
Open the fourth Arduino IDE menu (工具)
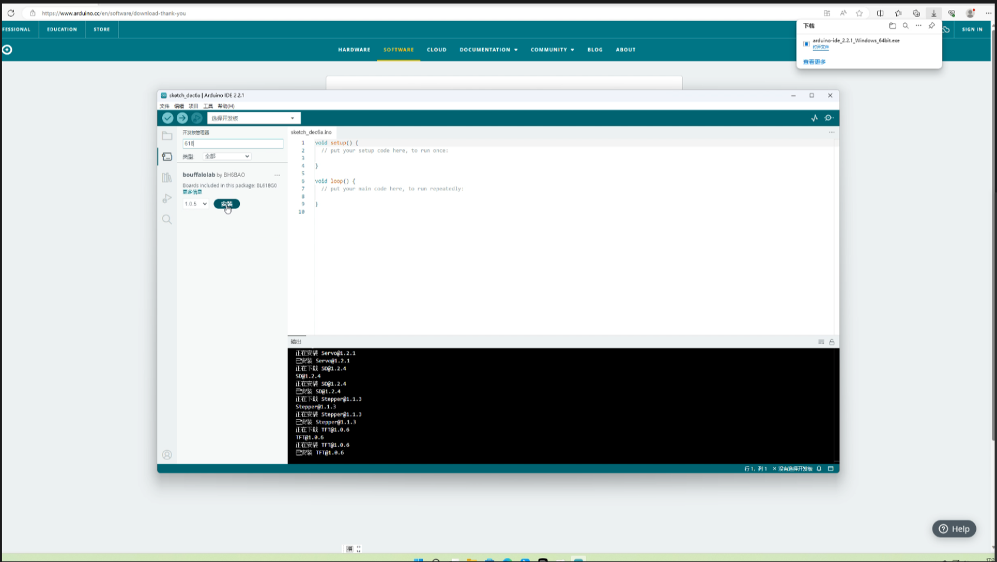coord(208,107)
